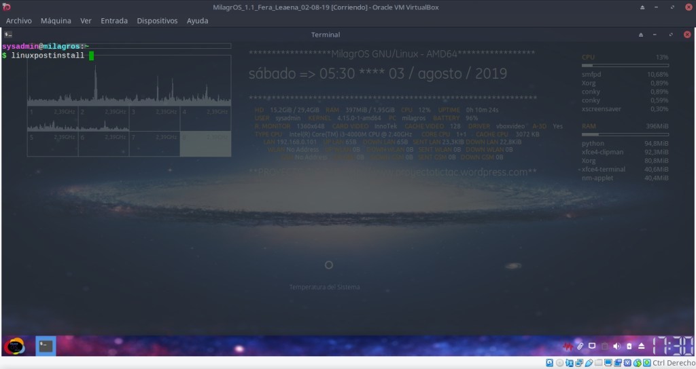Close the Terminal window with the red button

(687, 35)
